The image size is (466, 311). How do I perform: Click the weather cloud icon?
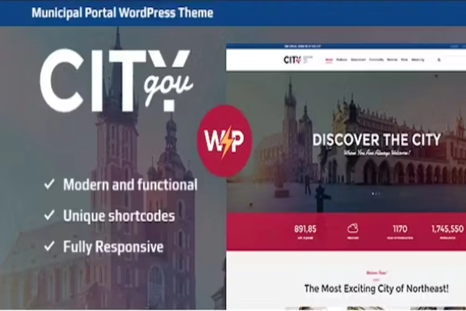click(353, 229)
